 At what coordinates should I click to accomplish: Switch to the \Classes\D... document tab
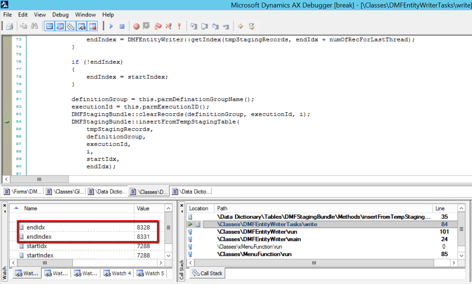click(x=149, y=191)
